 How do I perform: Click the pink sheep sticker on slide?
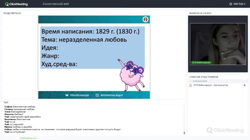coord(131,75)
